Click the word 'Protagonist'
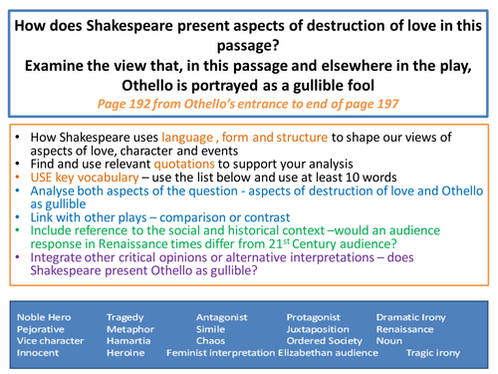 tap(314, 317)
